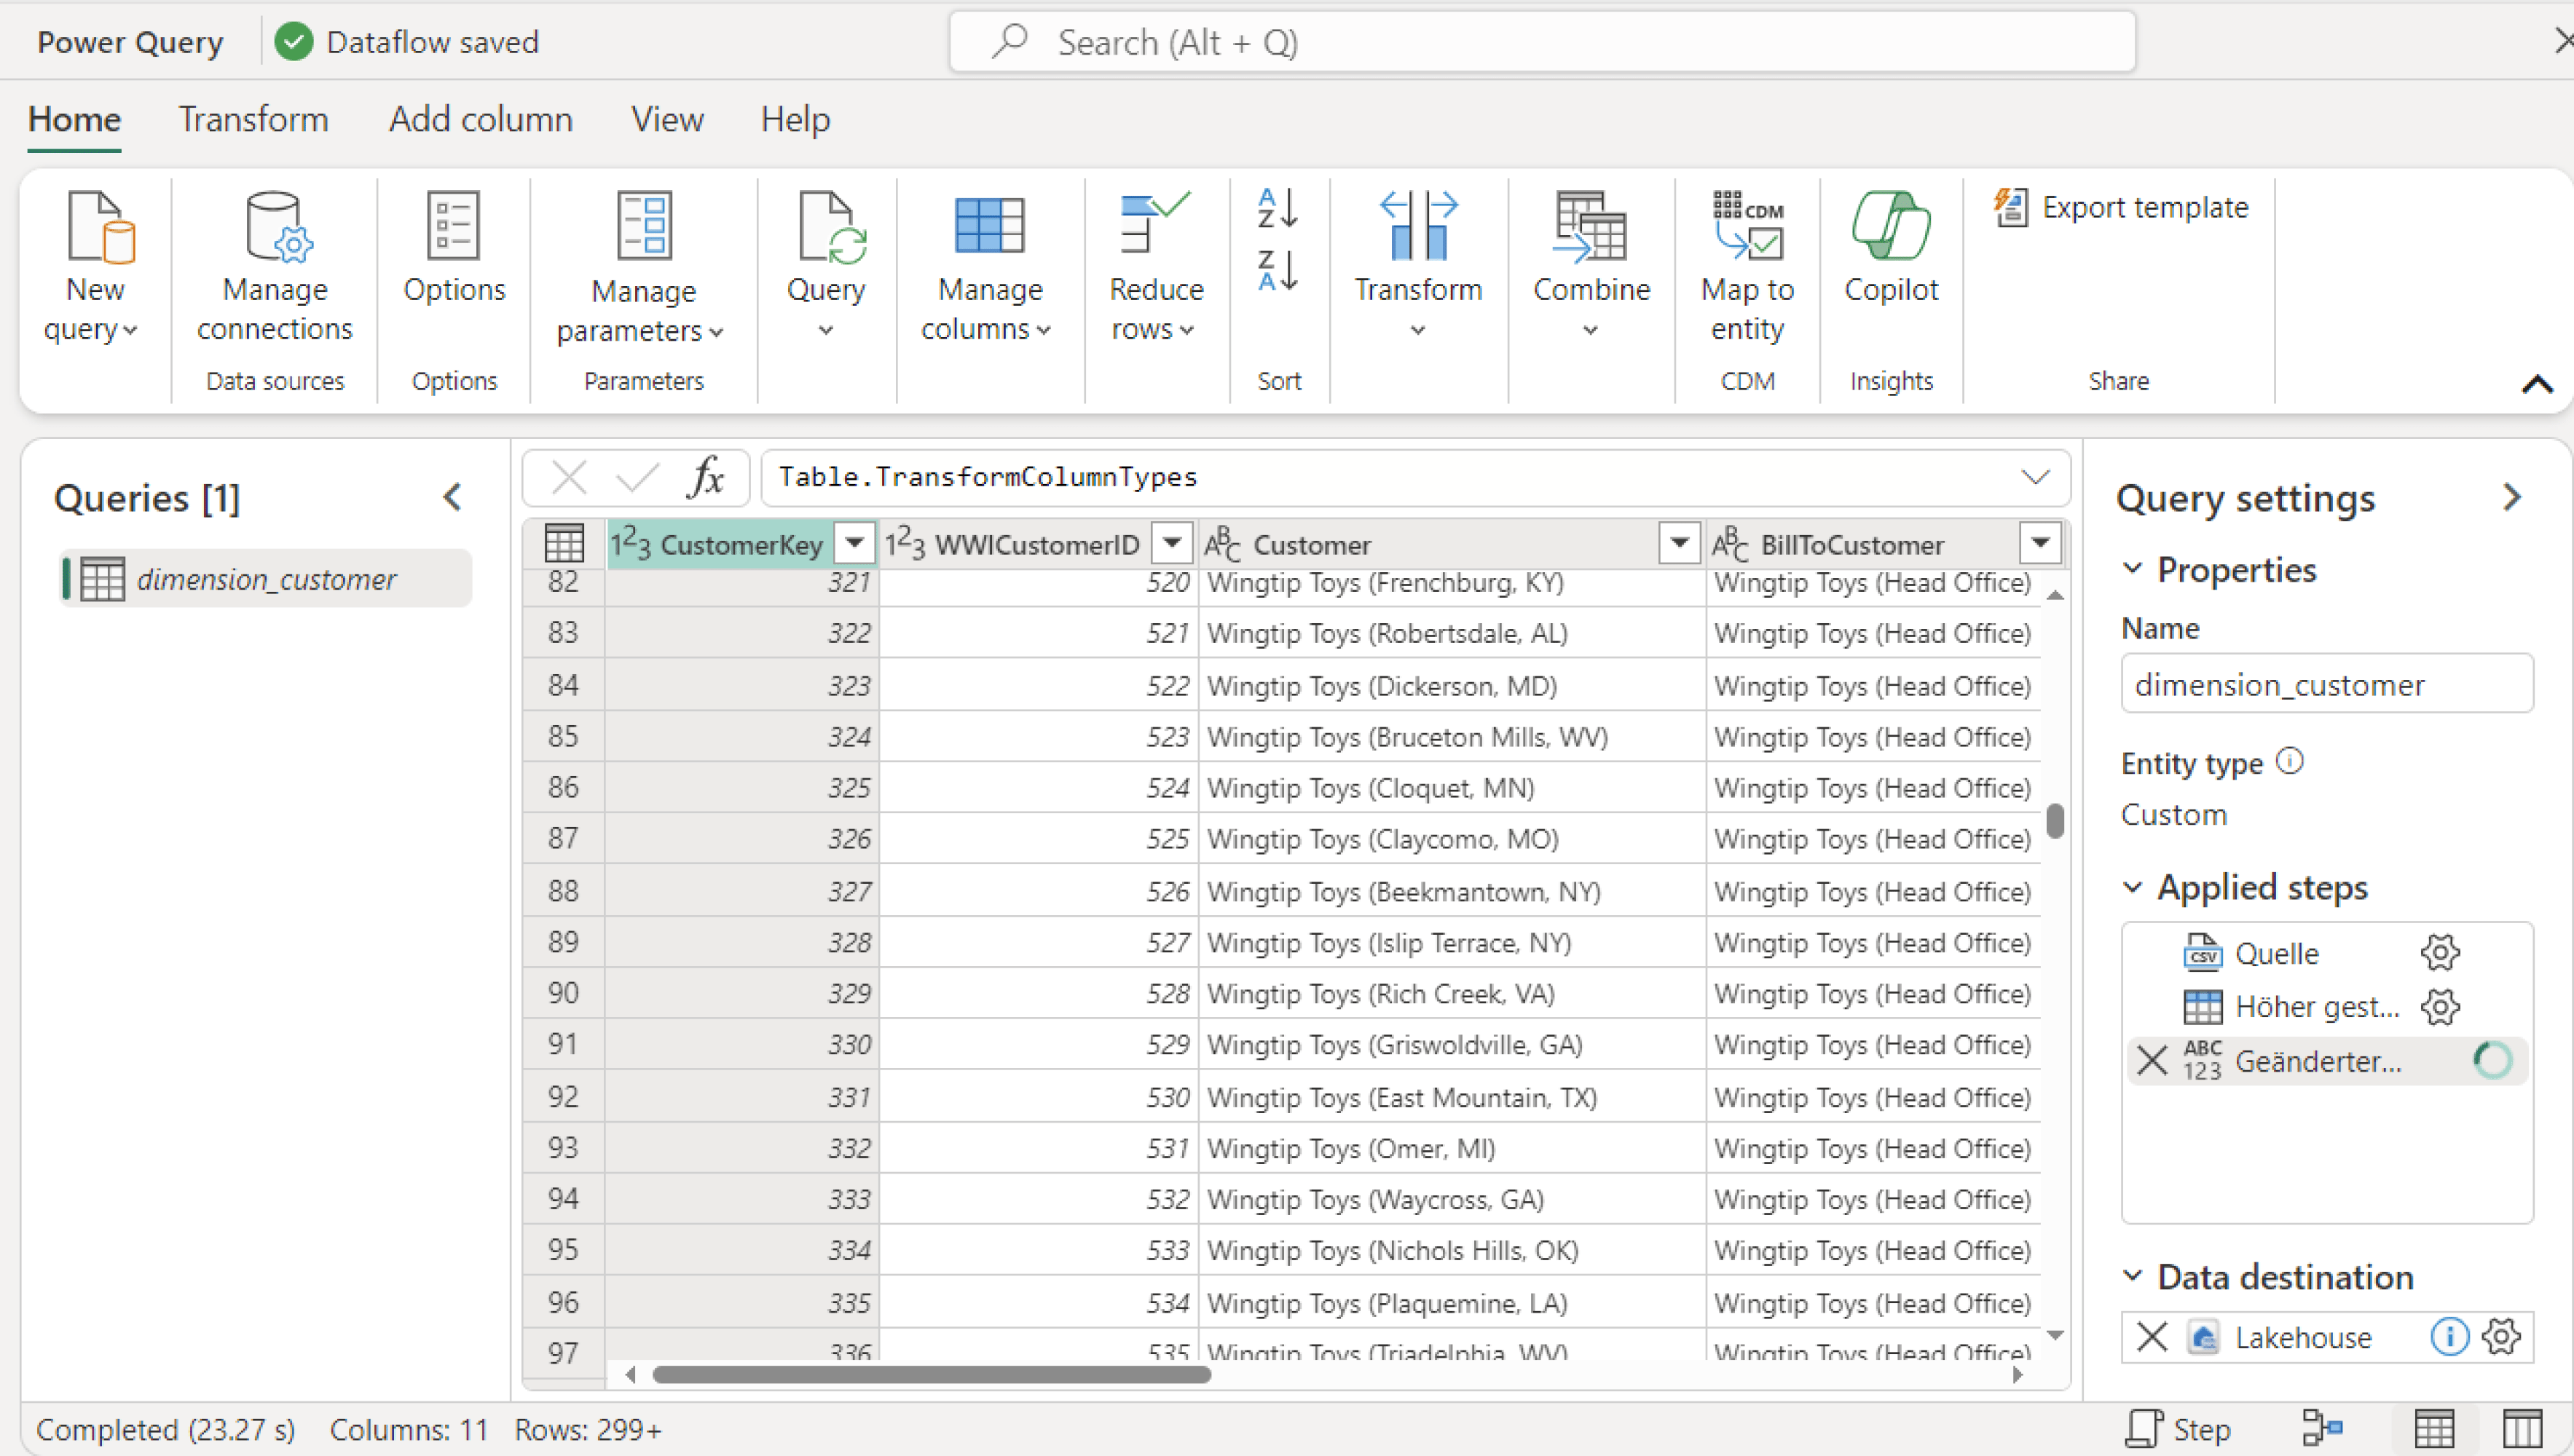Collapse the Applied steps section
Image resolution: width=2574 pixels, height=1456 pixels.
tap(2132, 887)
